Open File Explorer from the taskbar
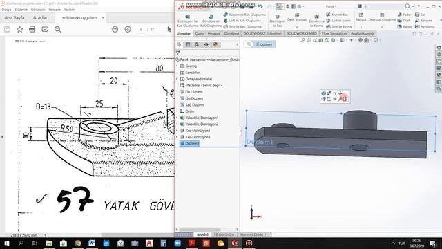Image resolution: width=442 pixels, height=249 pixels. pos(49,243)
